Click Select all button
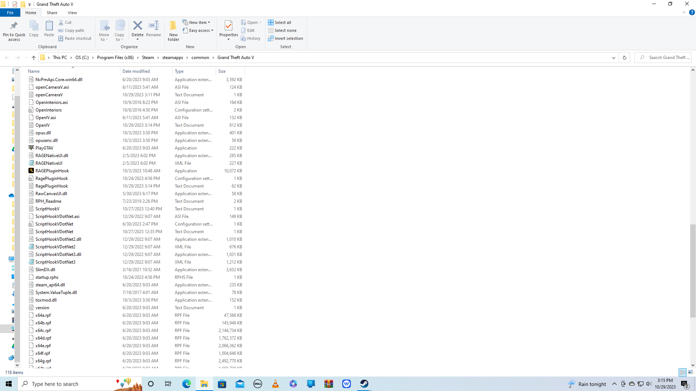The image size is (696, 391). click(x=279, y=22)
